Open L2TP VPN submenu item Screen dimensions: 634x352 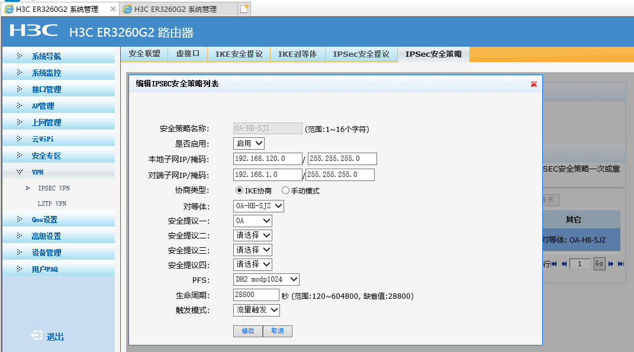(x=52, y=204)
